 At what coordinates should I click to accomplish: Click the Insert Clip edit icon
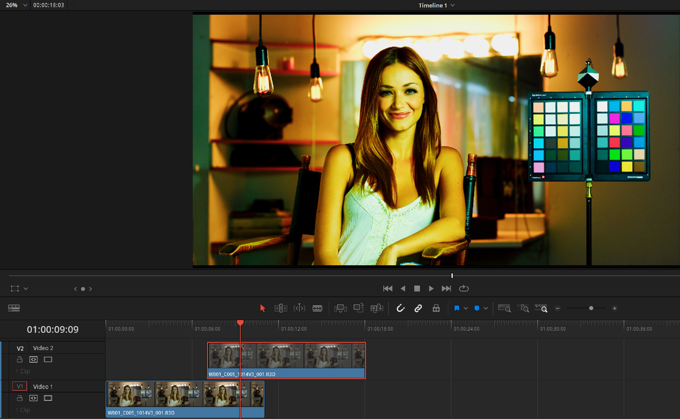(x=341, y=308)
